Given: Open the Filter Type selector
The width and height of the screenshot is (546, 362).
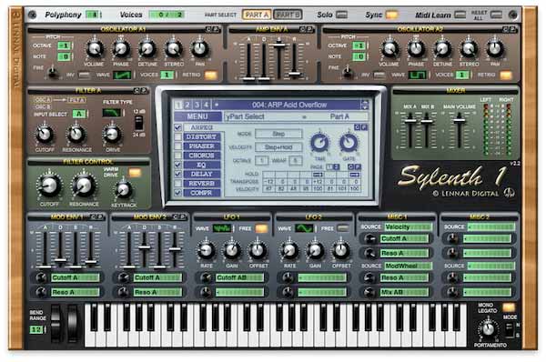Looking at the screenshot, I should (x=111, y=113).
